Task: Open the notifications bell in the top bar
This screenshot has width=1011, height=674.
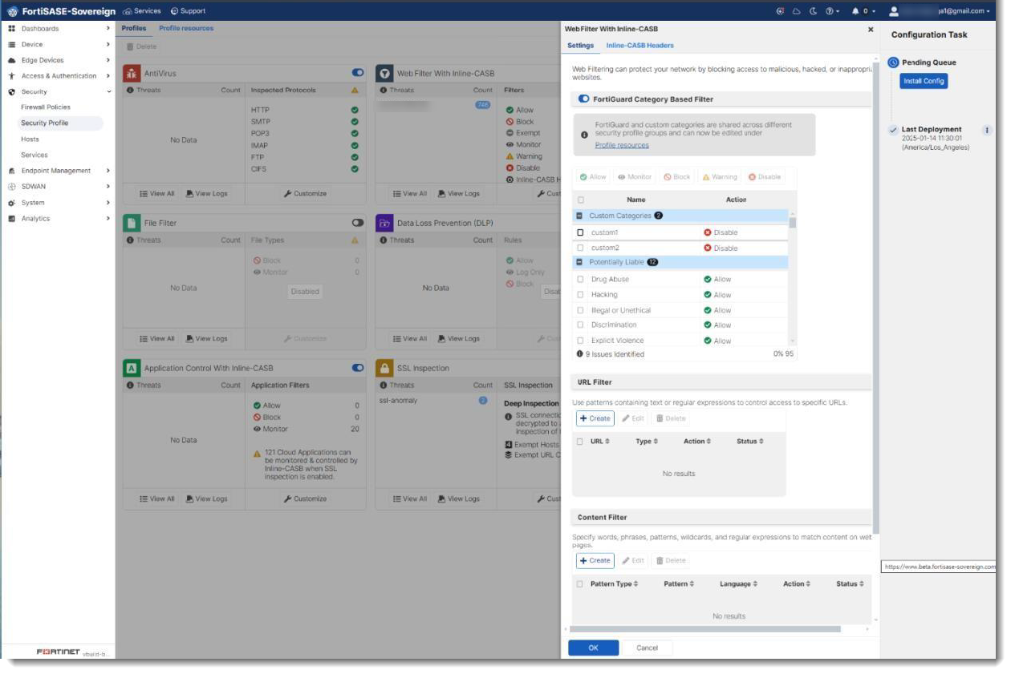Action: 857,10
